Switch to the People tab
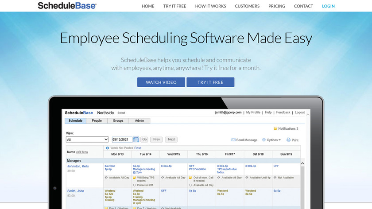Screen dimensions: 372x209 (97, 121)
